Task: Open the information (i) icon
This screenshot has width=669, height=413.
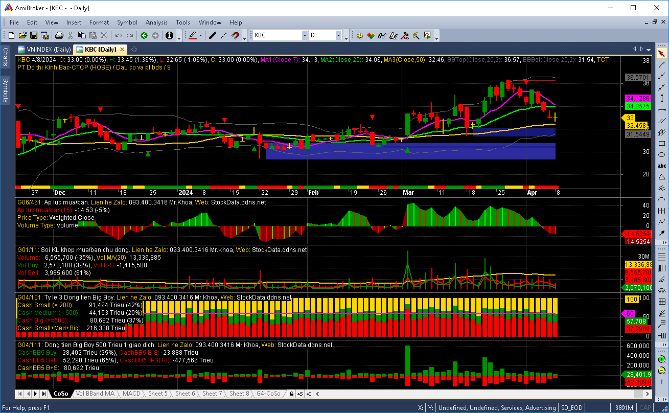Action: (169, 35)
